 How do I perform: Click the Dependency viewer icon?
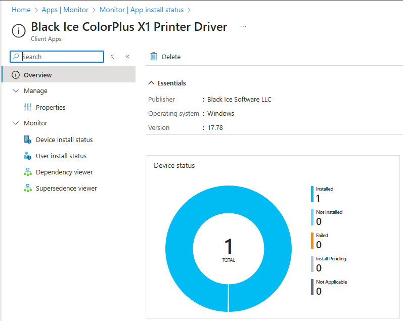28,172
